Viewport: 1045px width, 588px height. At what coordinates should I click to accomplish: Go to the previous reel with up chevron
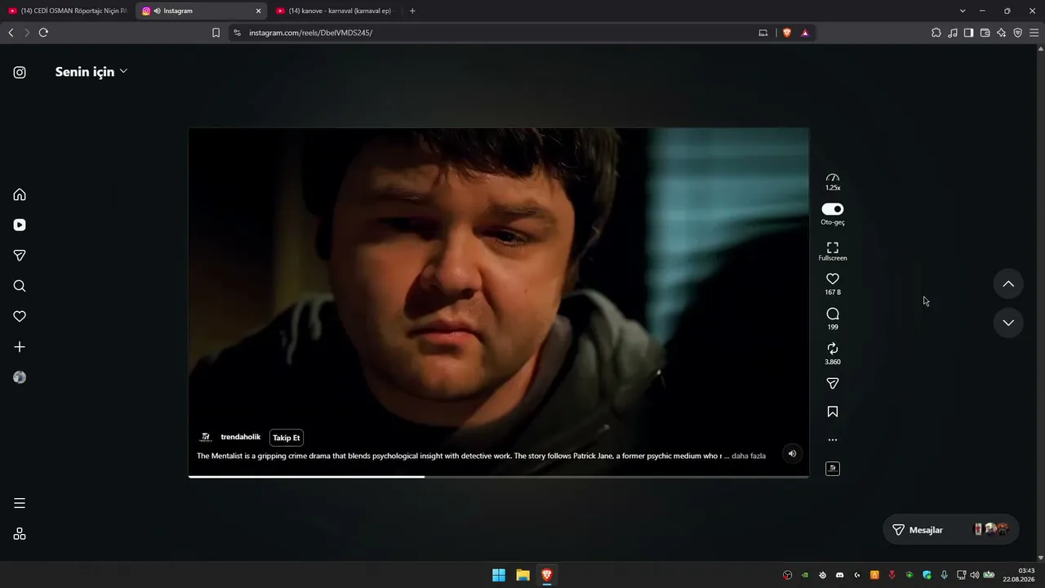coord(1008,284)
